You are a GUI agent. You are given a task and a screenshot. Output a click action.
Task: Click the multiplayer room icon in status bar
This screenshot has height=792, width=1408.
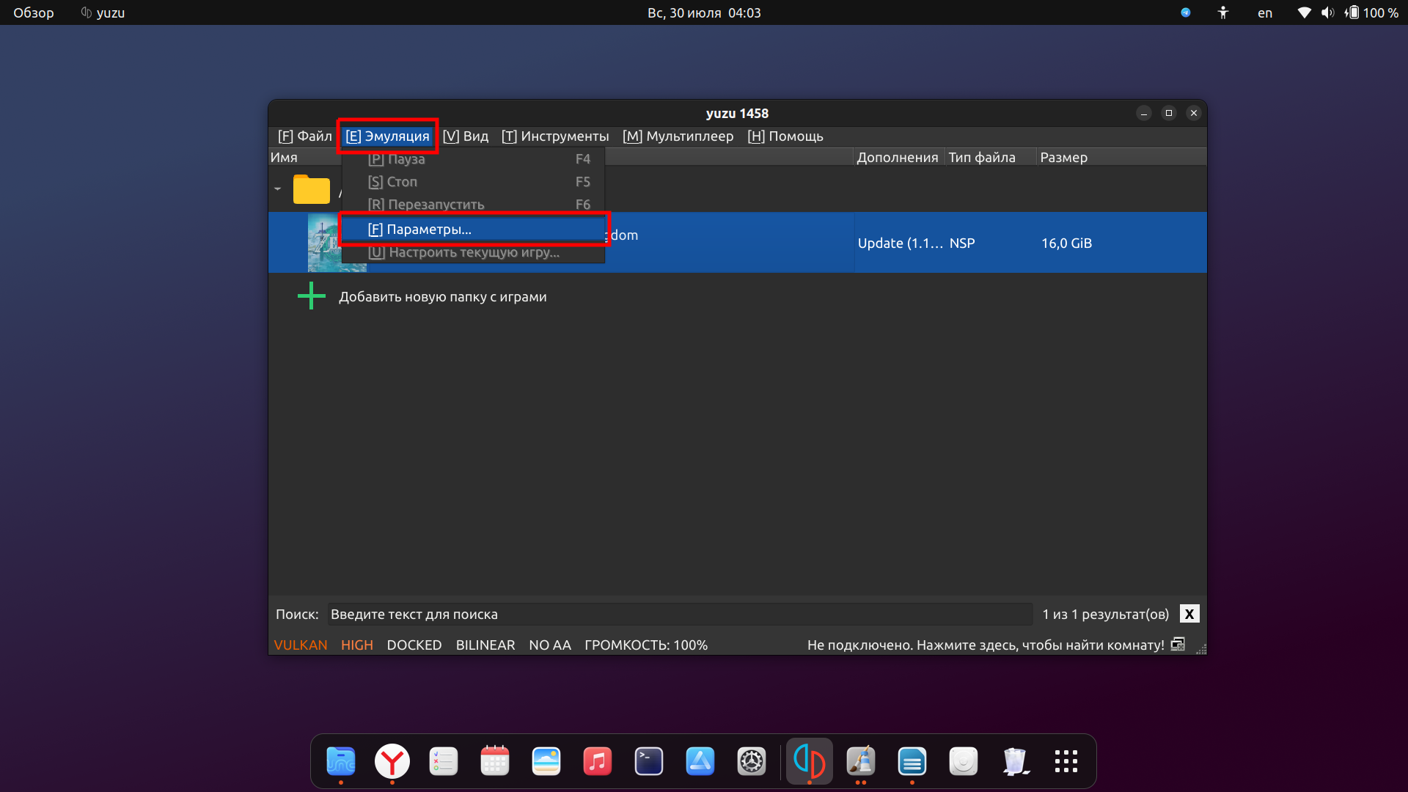1178,644
